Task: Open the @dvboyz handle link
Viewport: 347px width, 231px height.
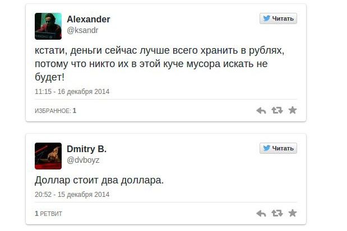Action: coord(82,160)
